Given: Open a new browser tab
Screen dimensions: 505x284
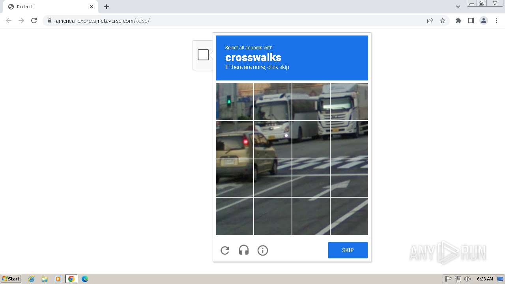Looking at the screenshot, I should (x=107, y=7).
